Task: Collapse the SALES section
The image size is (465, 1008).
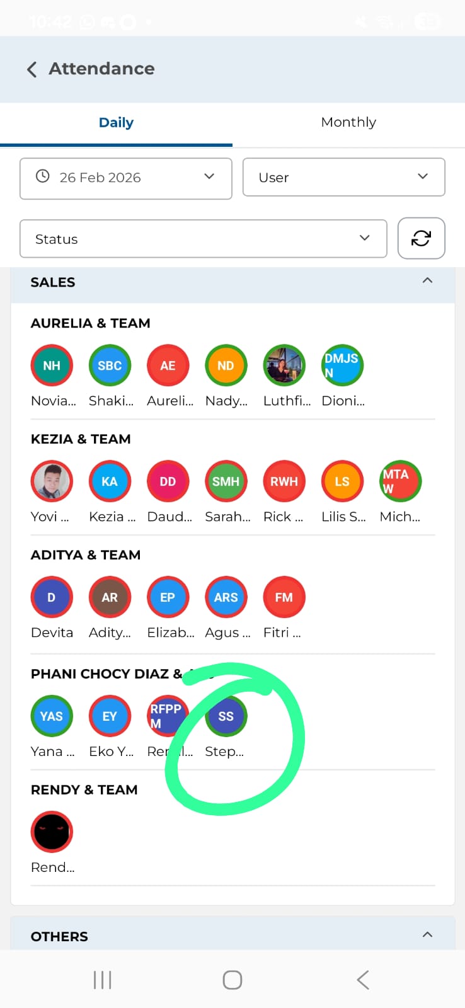Action: click(427, 281)
